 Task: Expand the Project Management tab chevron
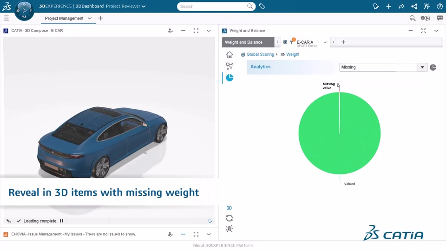(90, 18)
